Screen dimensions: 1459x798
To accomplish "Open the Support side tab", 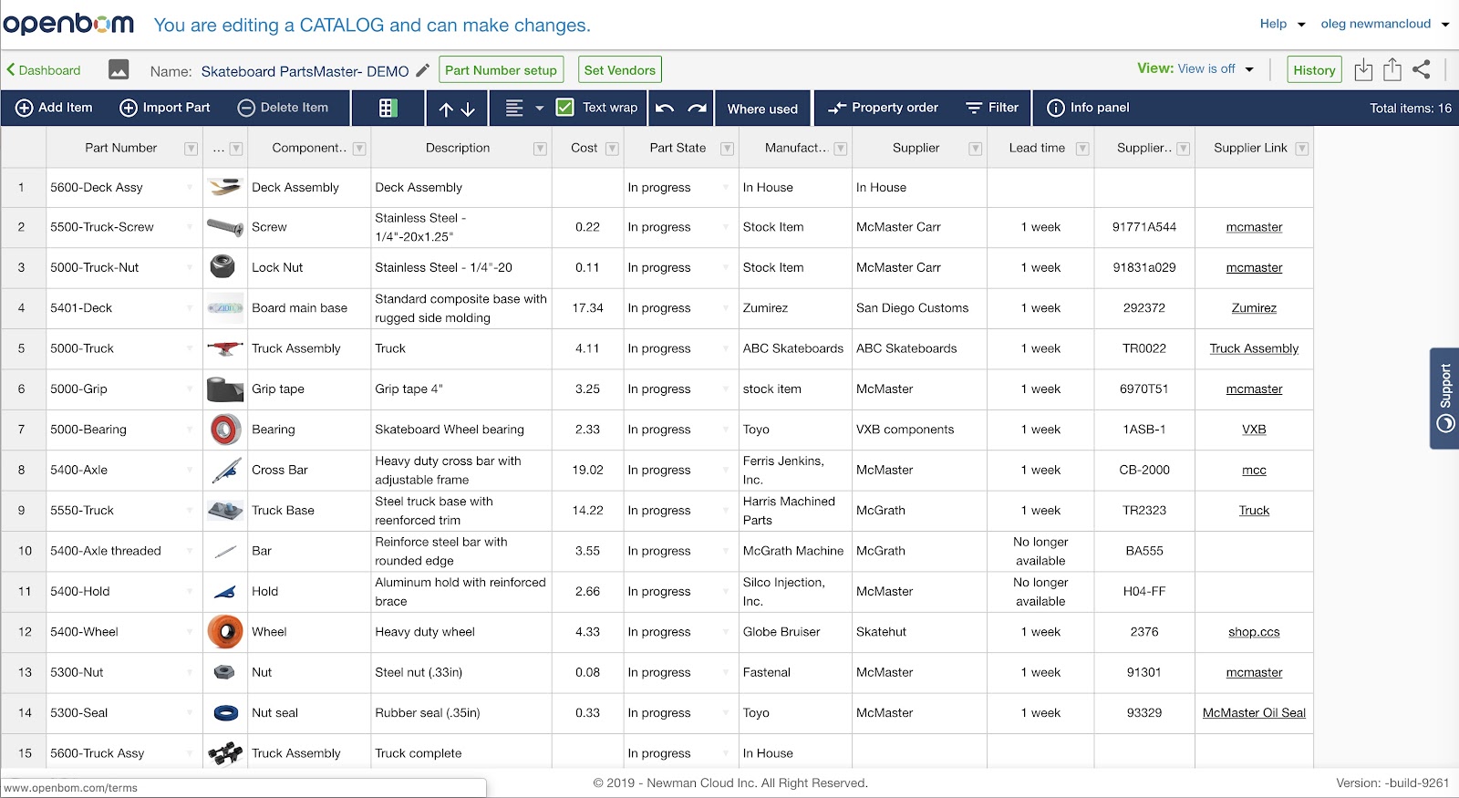I will [1444, 399].
